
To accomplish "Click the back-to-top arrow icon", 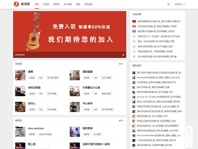I will (x=189, y=144).
